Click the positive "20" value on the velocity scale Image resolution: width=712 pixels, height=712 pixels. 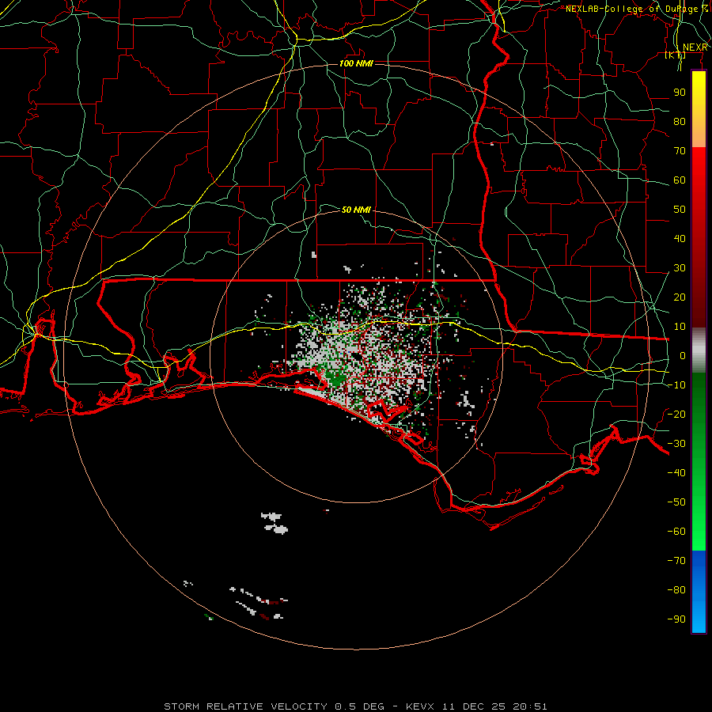tap(680, 297)
